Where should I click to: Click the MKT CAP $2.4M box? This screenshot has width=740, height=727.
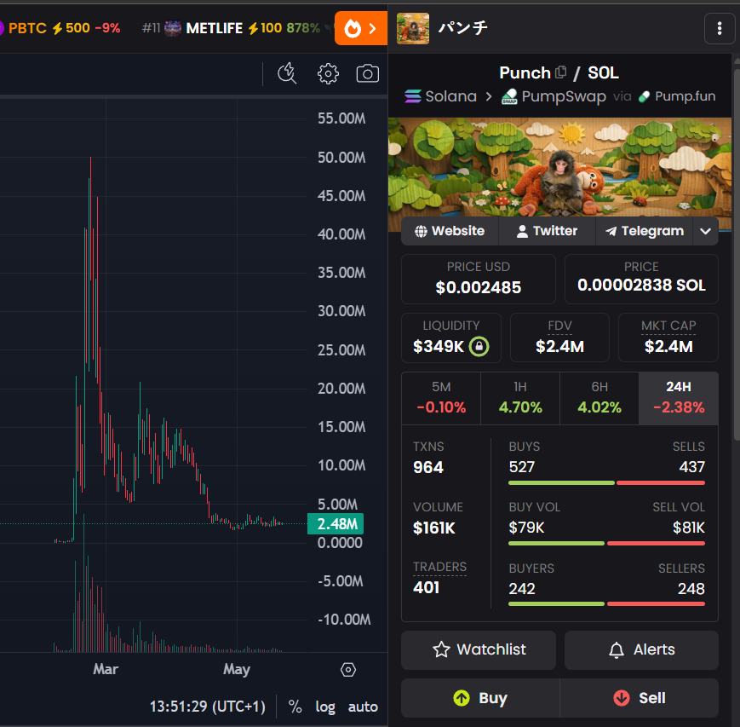668,338
